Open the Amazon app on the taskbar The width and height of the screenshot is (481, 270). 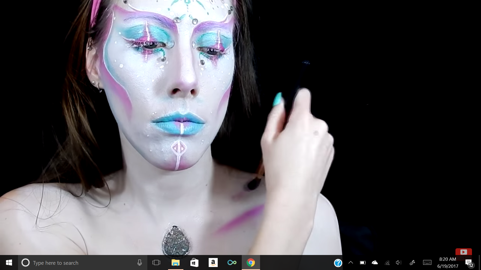point(213,262)
